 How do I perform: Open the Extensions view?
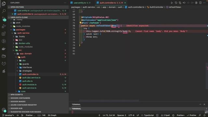[4, 34]
